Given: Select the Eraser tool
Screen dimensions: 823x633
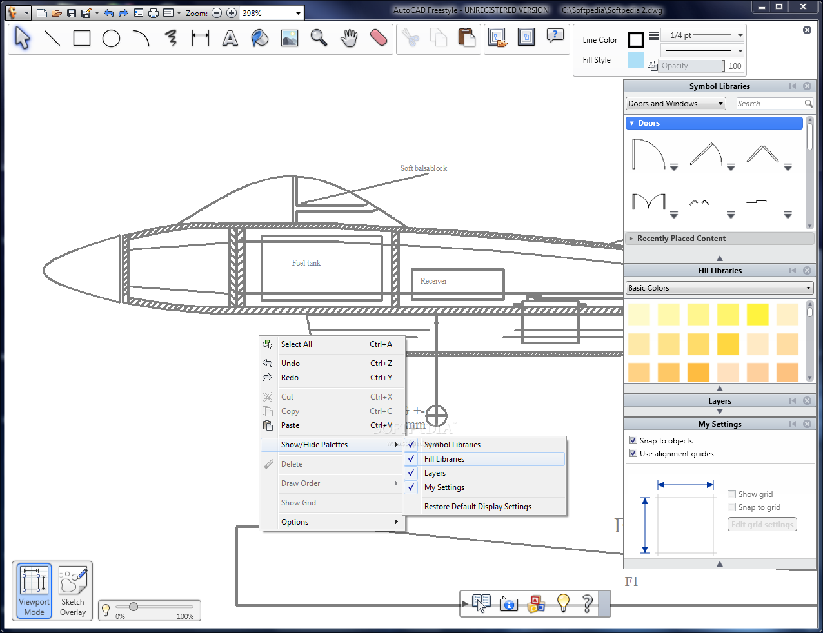Looking at the screenshot, I should click(x=379, y=39).
